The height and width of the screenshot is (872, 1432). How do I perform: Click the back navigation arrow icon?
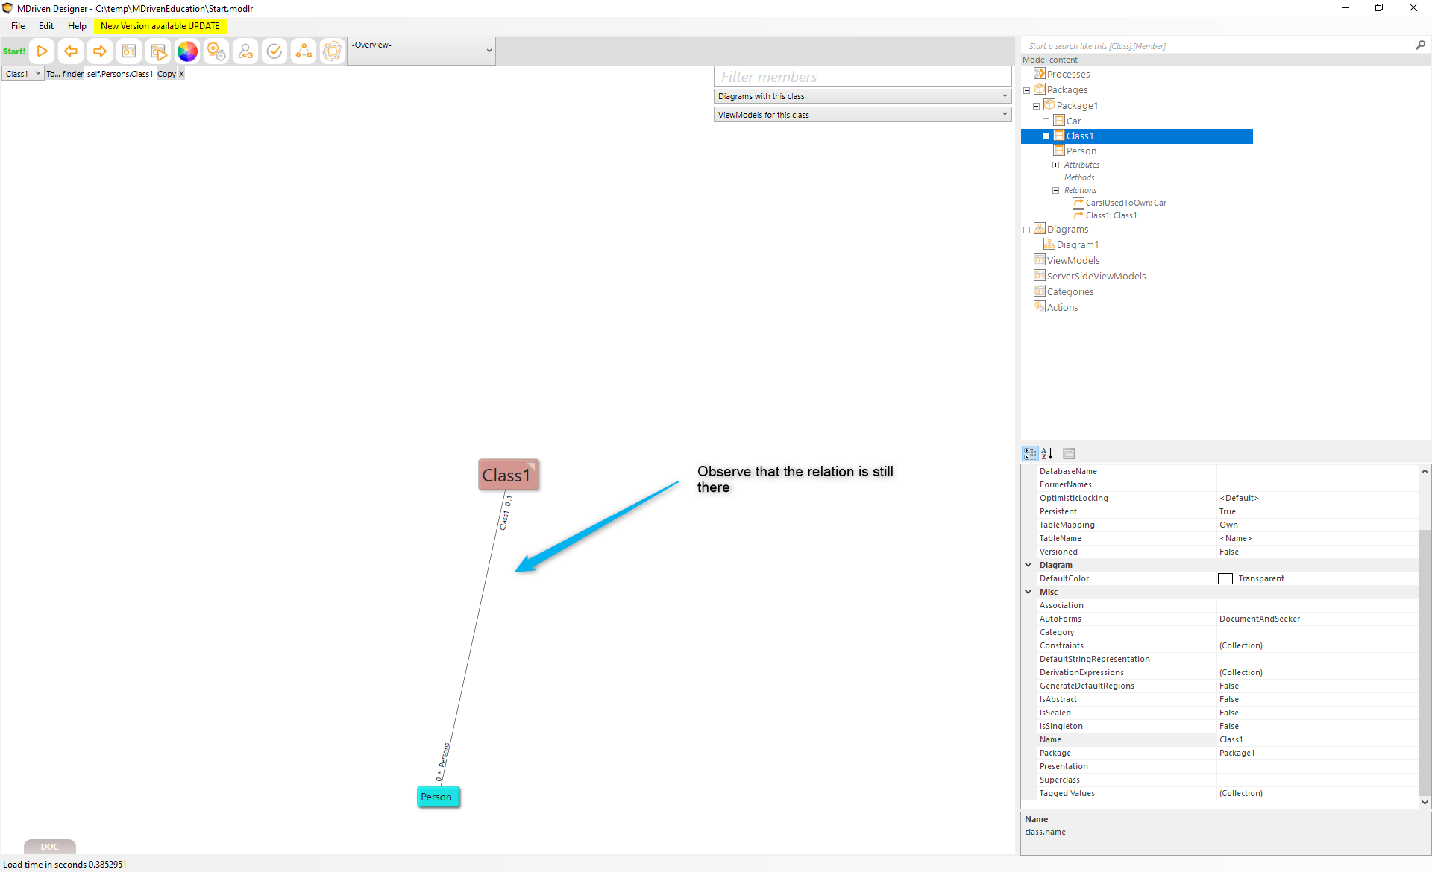pos(71,51)
